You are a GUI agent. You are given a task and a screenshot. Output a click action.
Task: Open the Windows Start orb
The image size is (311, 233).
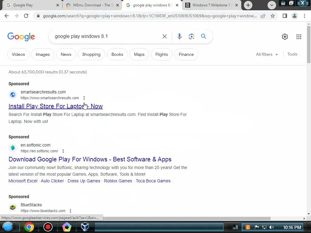[x=8, y=227]
